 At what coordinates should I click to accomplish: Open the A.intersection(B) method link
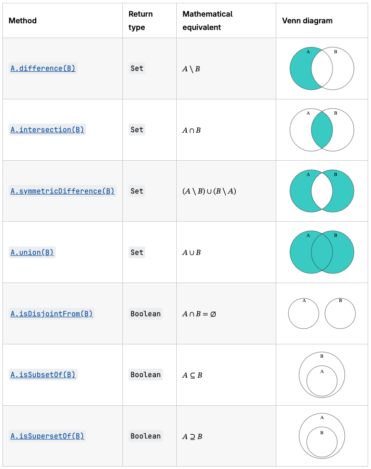coord(47,130)
